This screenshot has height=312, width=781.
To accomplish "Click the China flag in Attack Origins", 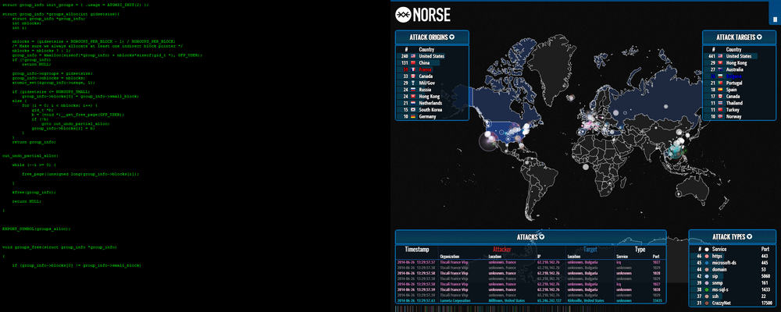I will (x=413, y=63).
